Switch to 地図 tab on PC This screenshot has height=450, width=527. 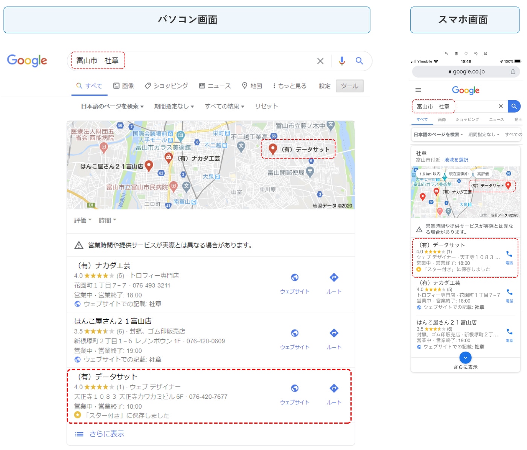(252, 86)
